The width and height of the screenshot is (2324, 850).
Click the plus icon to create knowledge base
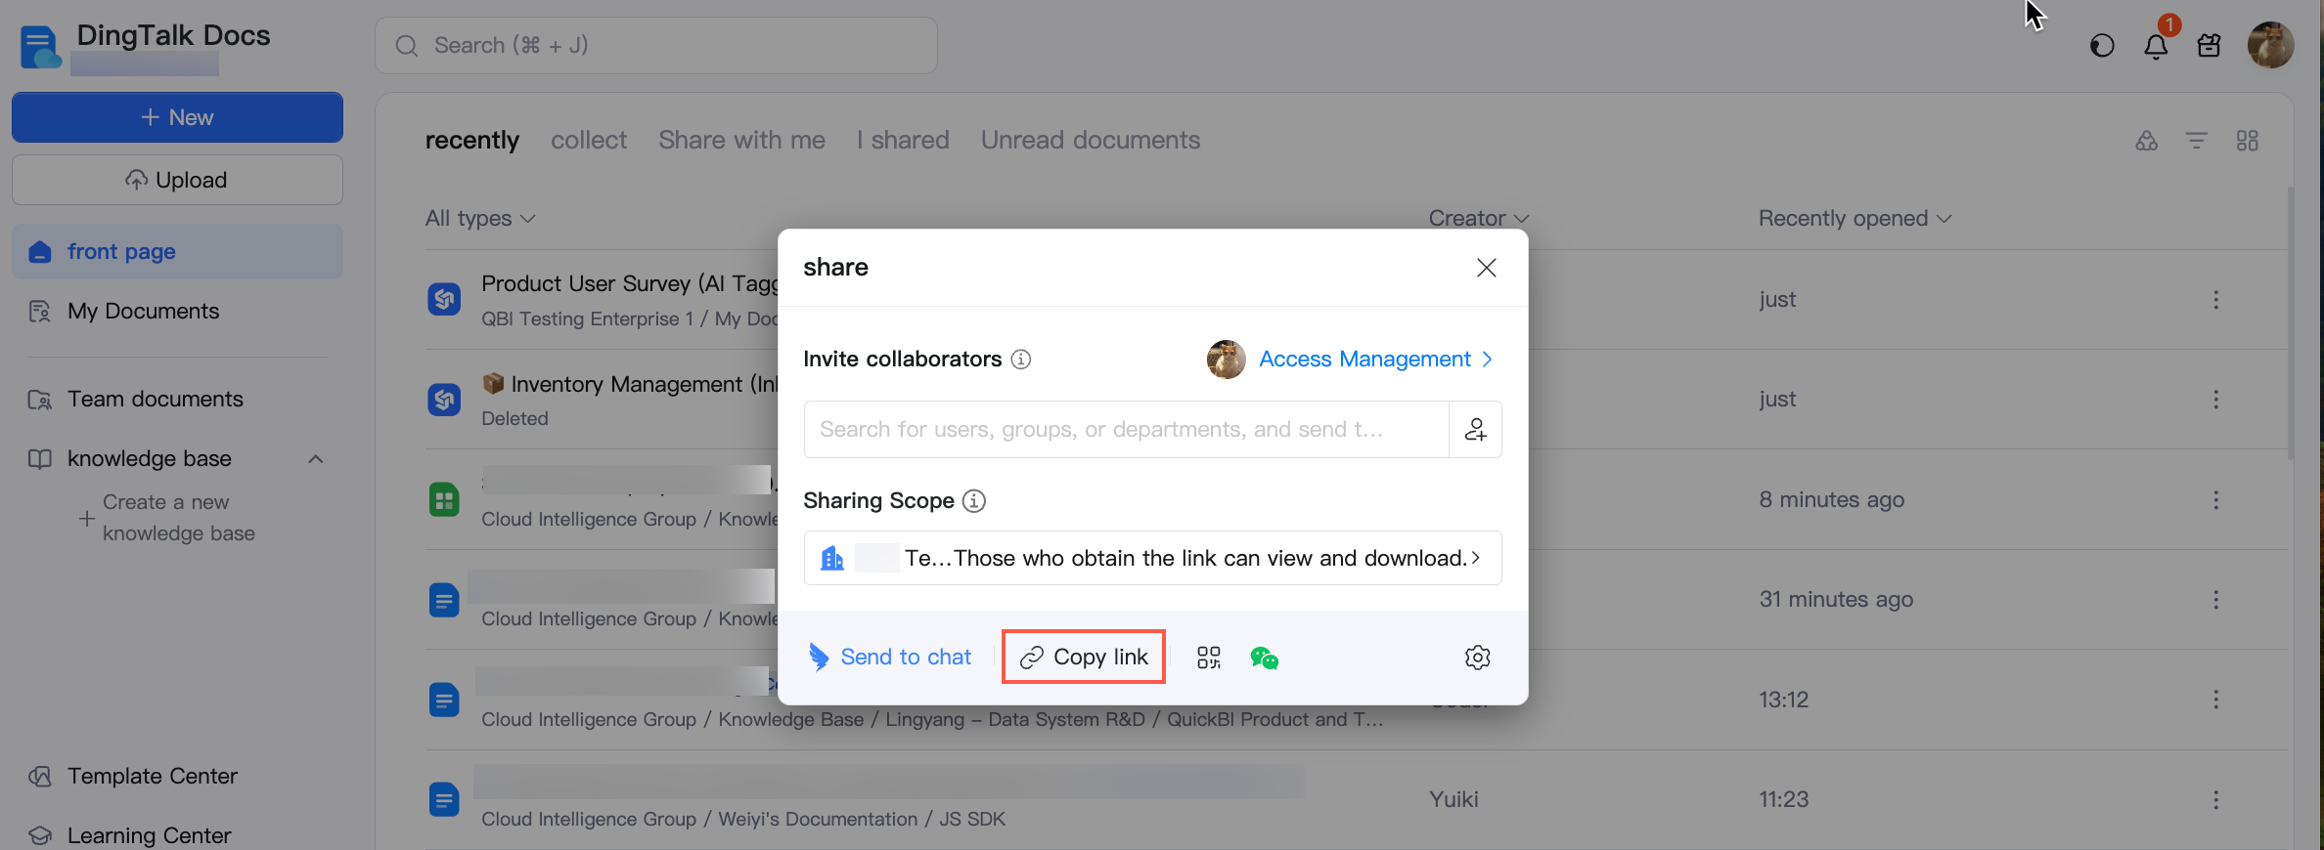point(87,519)
